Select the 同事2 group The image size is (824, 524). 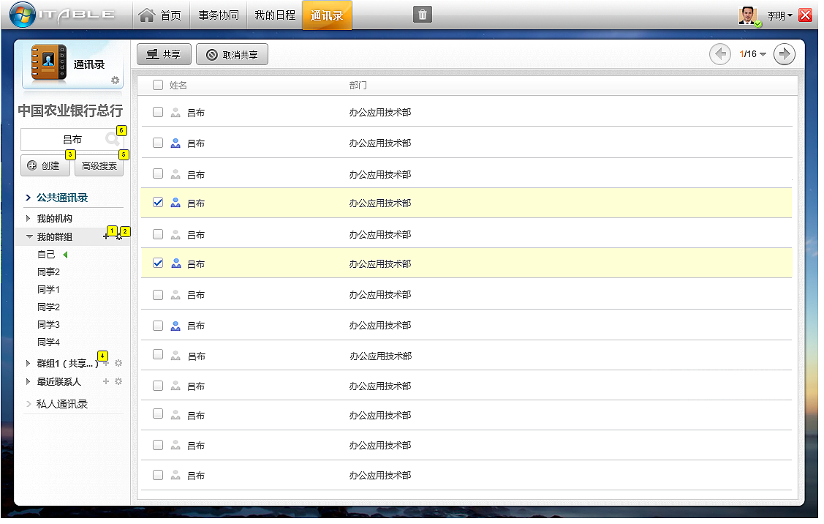pyautogui.click(x=48, y=272)
